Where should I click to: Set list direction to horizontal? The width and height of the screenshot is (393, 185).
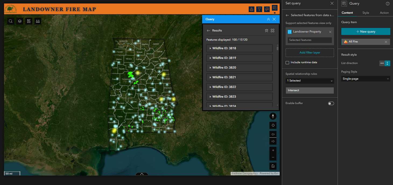point(382,63)
